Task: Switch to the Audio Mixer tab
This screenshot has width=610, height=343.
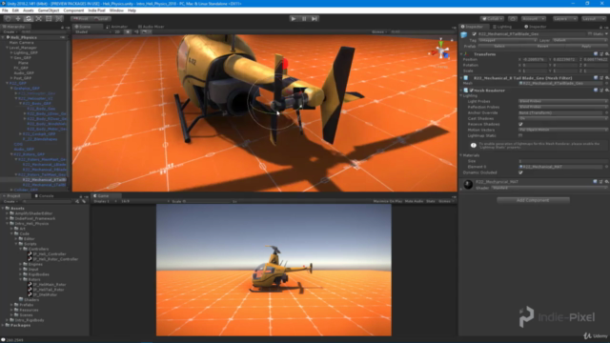Action: pyautogui.click(x=152, y=27)
